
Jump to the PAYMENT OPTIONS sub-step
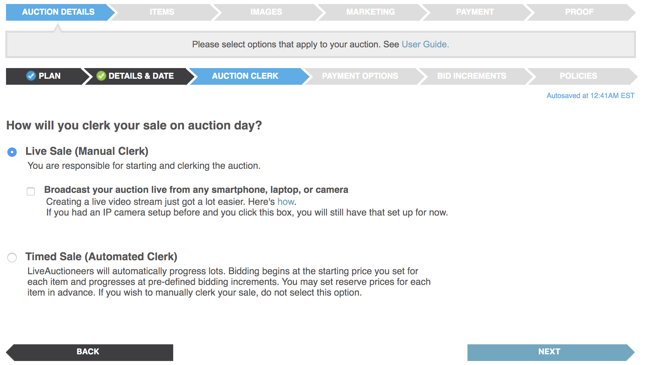[360, 76]
